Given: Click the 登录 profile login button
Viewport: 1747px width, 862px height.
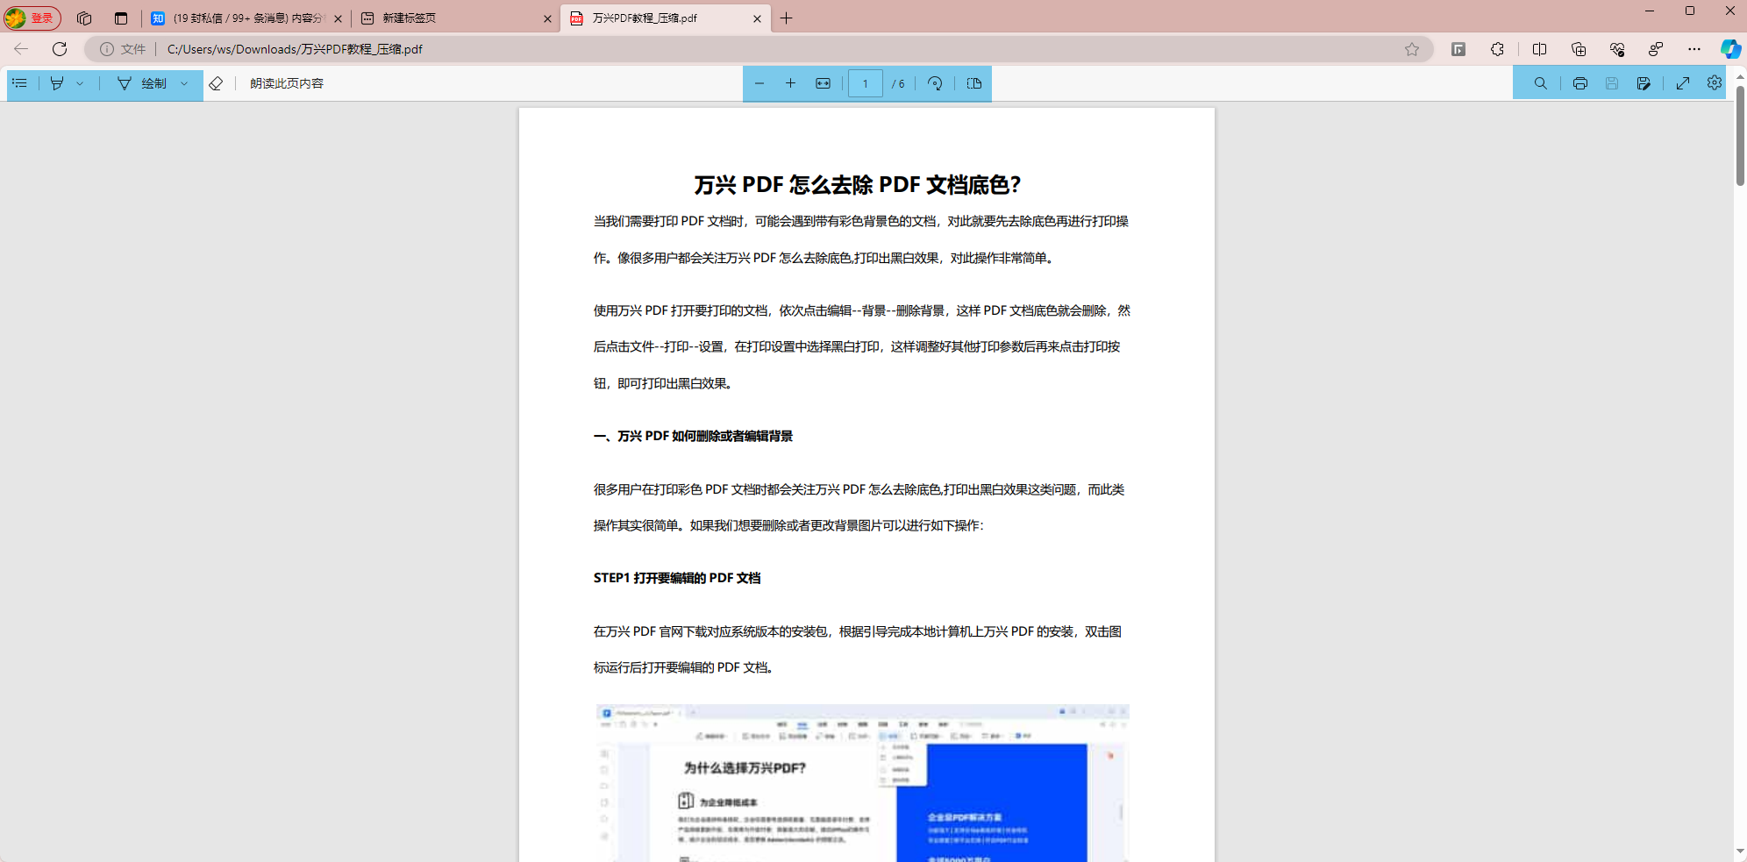Looking at the screenshot, I should [32, 18].
